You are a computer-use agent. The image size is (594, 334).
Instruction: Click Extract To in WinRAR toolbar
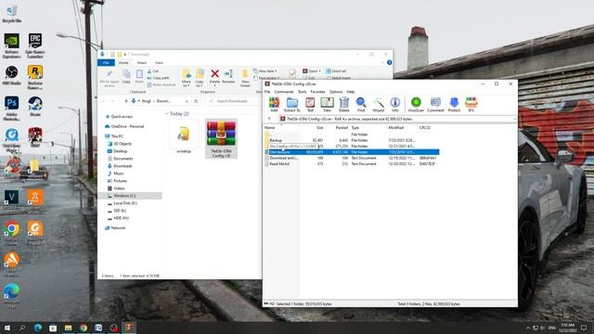(x=292, y=104)
